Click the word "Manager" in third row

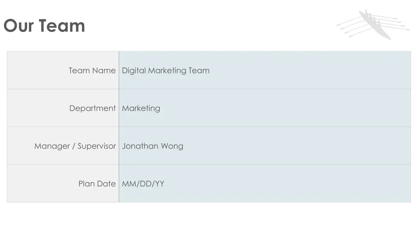pyautogui.click(x=52, y=146)
